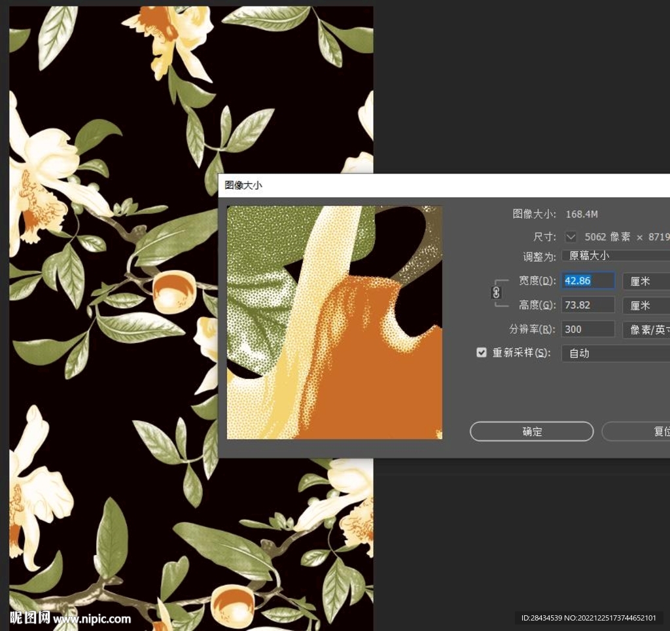Click the 宽度(D) width label
The height and width of the screenshot is (631, 670).
[x=537, y=281]
